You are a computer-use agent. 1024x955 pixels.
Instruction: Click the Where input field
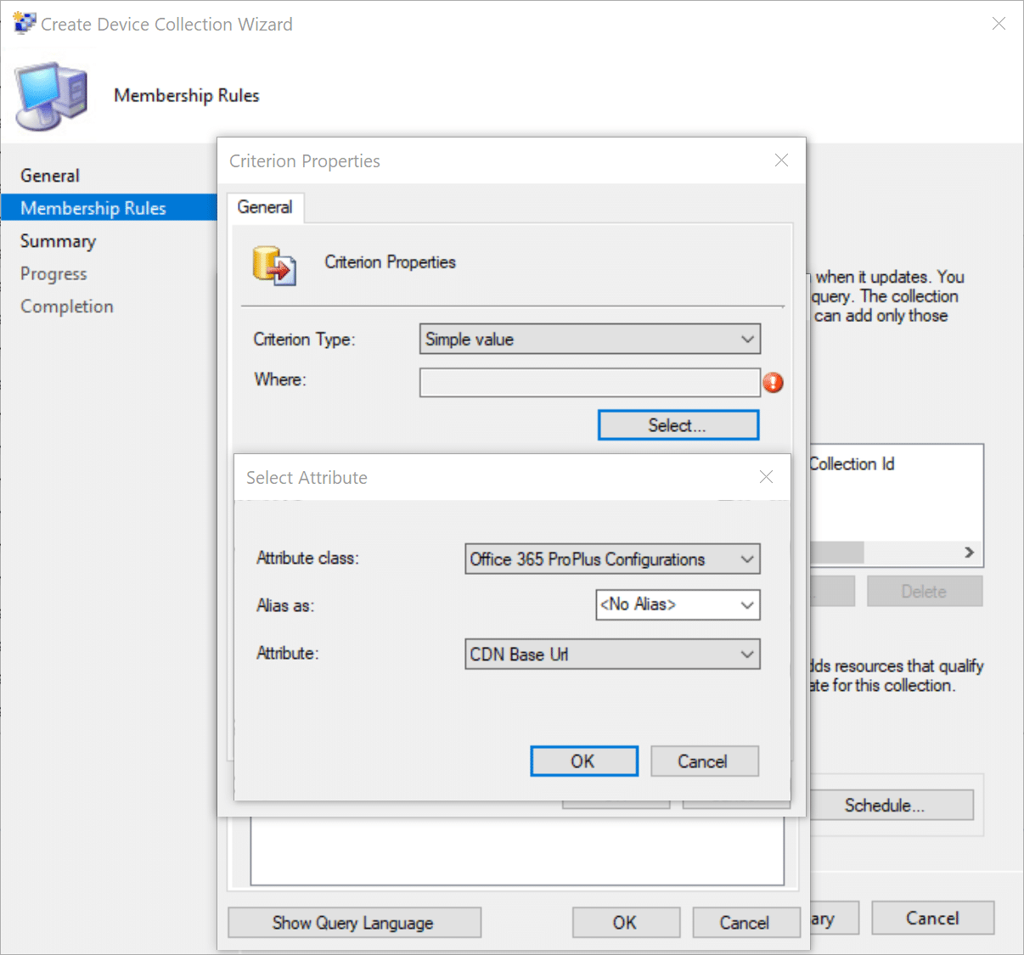click(x=589, y=383)
